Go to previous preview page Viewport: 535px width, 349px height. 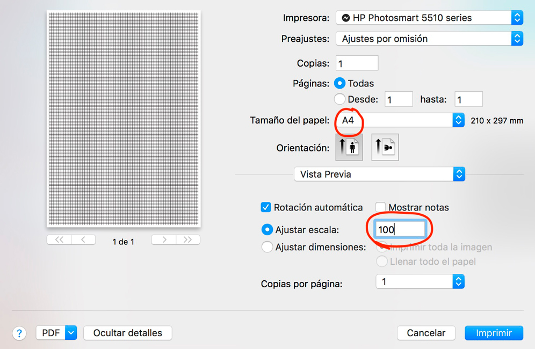[83, 240]
